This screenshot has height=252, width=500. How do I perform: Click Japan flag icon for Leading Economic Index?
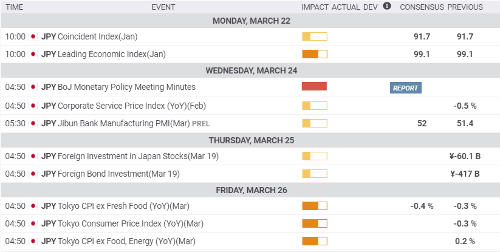33,54
